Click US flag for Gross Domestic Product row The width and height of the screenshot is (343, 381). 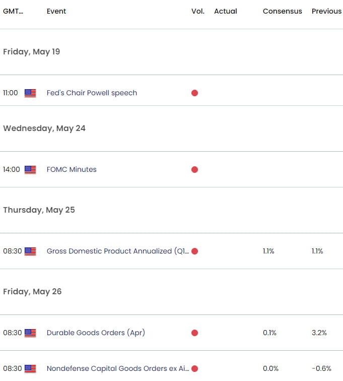30,251
